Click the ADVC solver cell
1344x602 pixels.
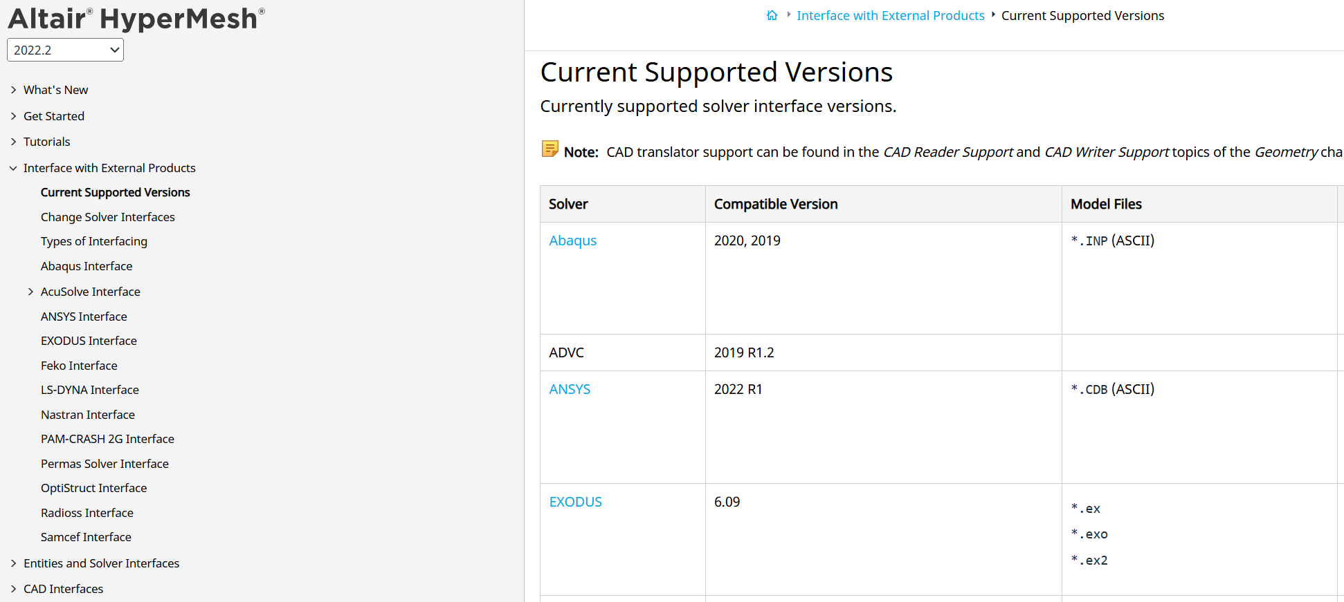coord(623,352)
